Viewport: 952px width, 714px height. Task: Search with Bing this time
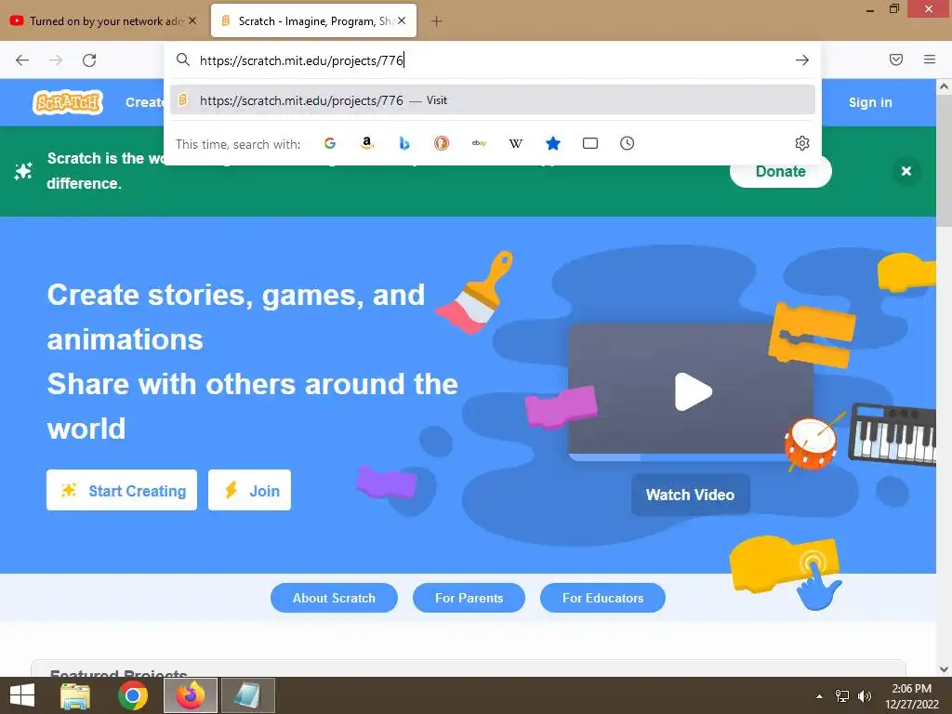click(x=404, y=143)
